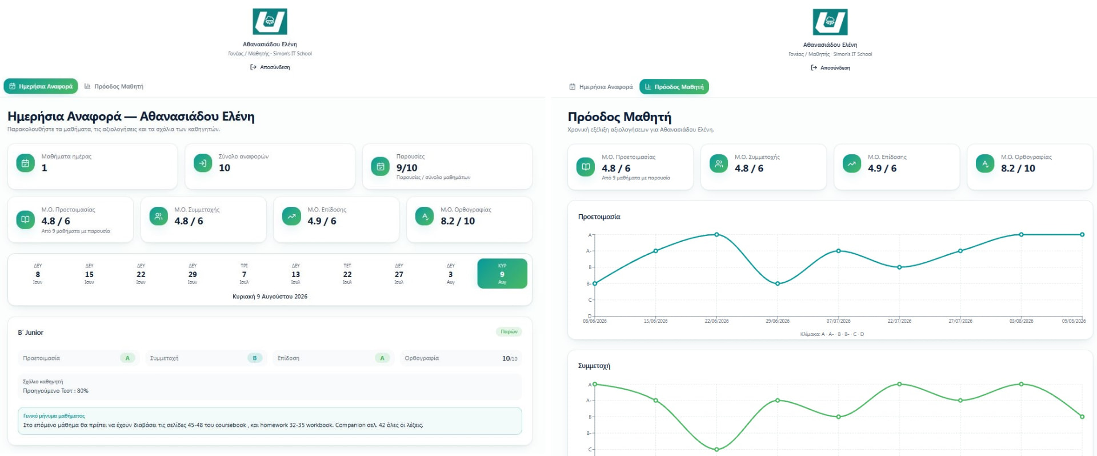Image resolution: width=1097 pixels, height=456 pixels.
Task: Click the book icon of Μ.Ο. Προετοιμασίας in daily report
Action: tap(25, 219)
